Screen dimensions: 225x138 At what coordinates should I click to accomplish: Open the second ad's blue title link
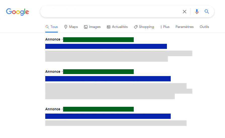pyautogui.click(x=108, y=79)
